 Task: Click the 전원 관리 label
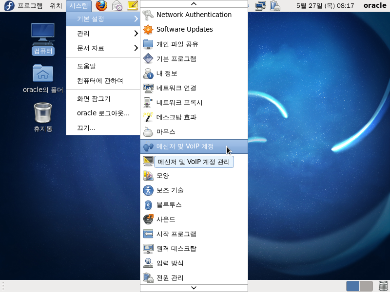[x=170, y=278]
